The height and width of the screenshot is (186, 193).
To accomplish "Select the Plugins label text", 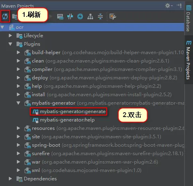I will (32, 44).
